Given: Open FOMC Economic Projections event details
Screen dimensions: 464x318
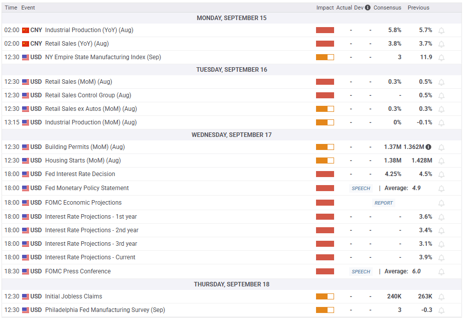Looking at the screenshot, I should pos(83,203).
